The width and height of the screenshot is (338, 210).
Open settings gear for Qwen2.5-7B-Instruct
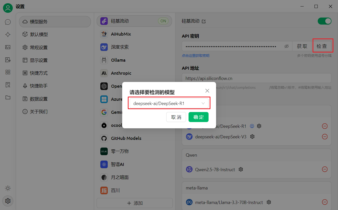point(241,169)
